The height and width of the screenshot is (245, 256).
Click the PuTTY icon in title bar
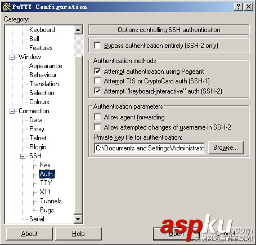[7, 7]
